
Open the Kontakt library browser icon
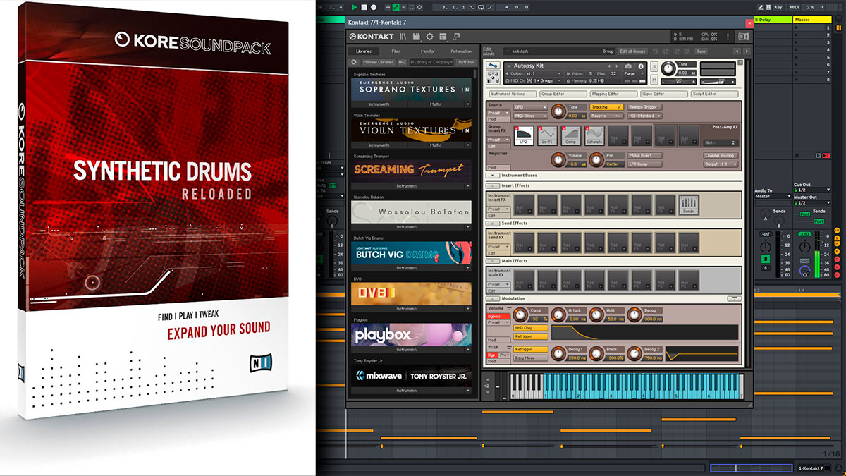coord(403,36)
